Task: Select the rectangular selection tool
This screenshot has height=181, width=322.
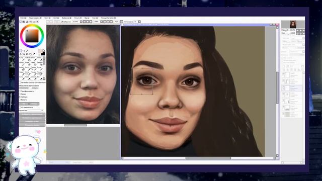Action: pos(21,51)
